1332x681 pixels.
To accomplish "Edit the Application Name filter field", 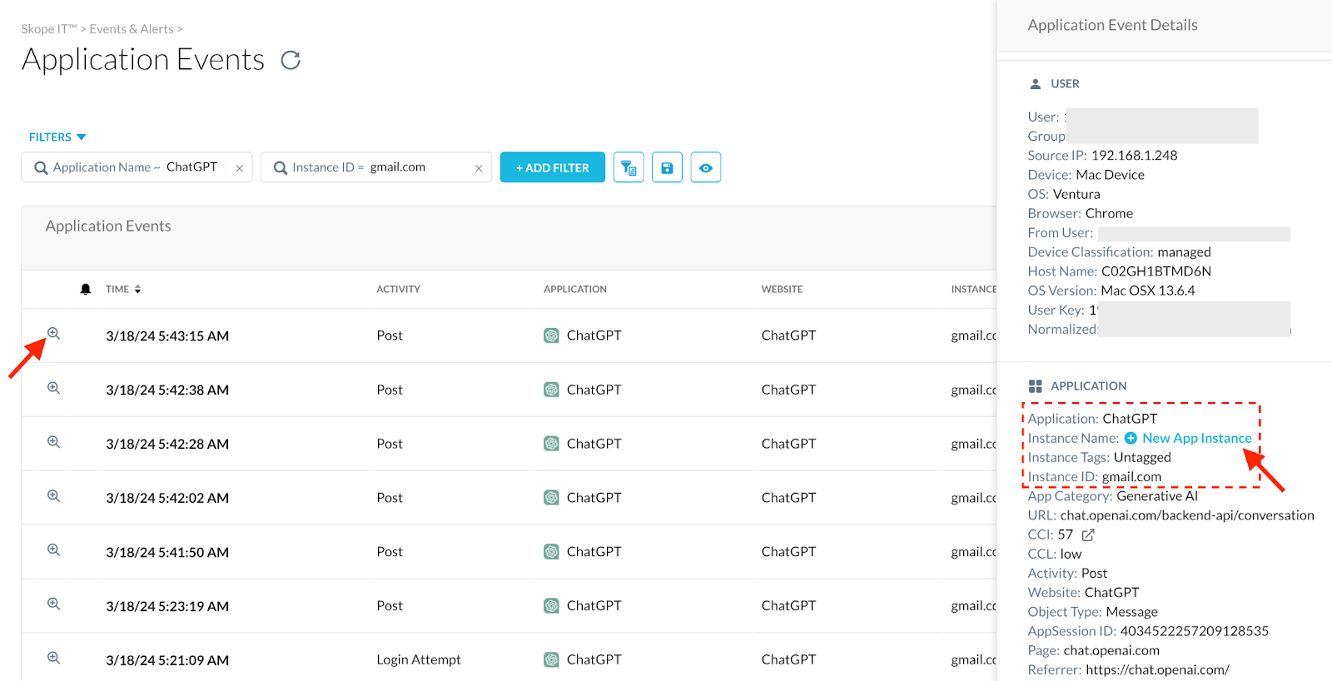I will pos(137,167).
